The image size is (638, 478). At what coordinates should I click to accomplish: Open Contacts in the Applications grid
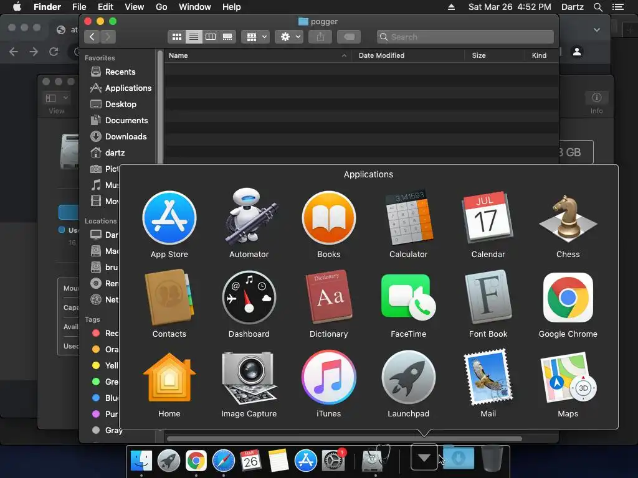coord(169,298)
